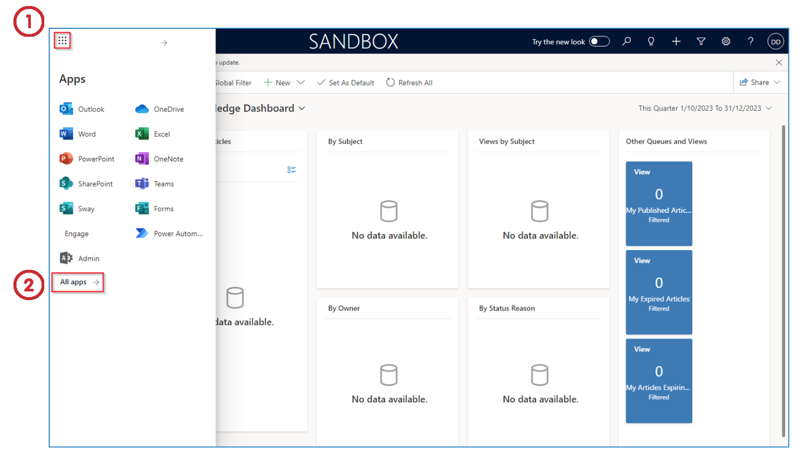Open the app launcher waffle icon
Image resolution: width=804 pixels, height=474 pixels.
click(x=62, y=41)
